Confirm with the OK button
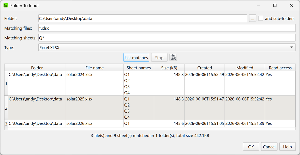This screenshot has height=155, width=300. pos(251,147)
